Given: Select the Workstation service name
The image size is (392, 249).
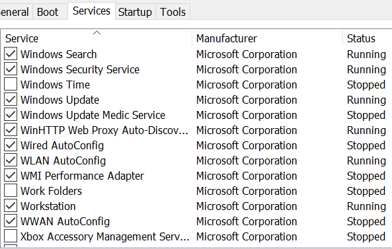Looking at the screenshot, I should click(48, 206).
